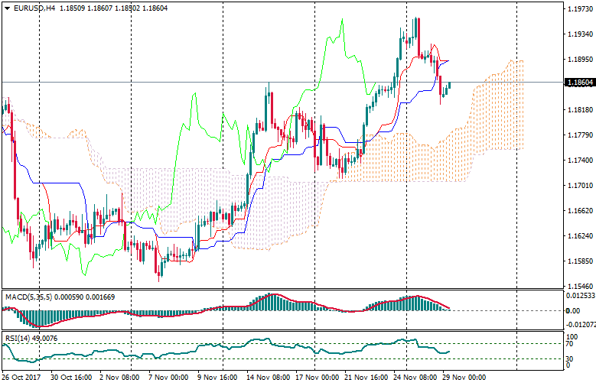Viewport: 596px width, 386px height.
Task: Click the 1.17400 price axis label
Action: tap(579, 161)
